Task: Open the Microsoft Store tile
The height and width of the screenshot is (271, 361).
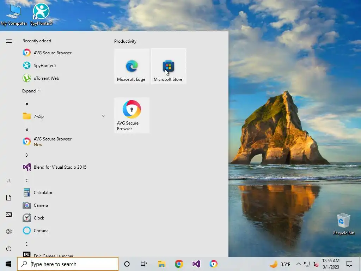Action: click(168, 66)
